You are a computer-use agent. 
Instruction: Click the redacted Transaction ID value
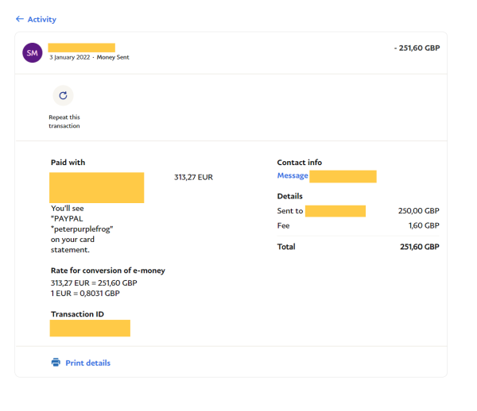(90, 328)
